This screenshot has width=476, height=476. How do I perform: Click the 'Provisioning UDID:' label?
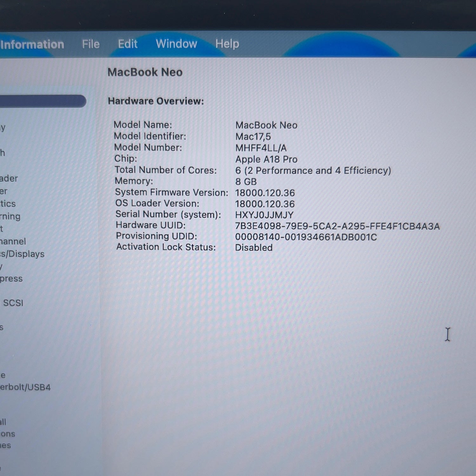pyautogui.click(x=156, y=236)
